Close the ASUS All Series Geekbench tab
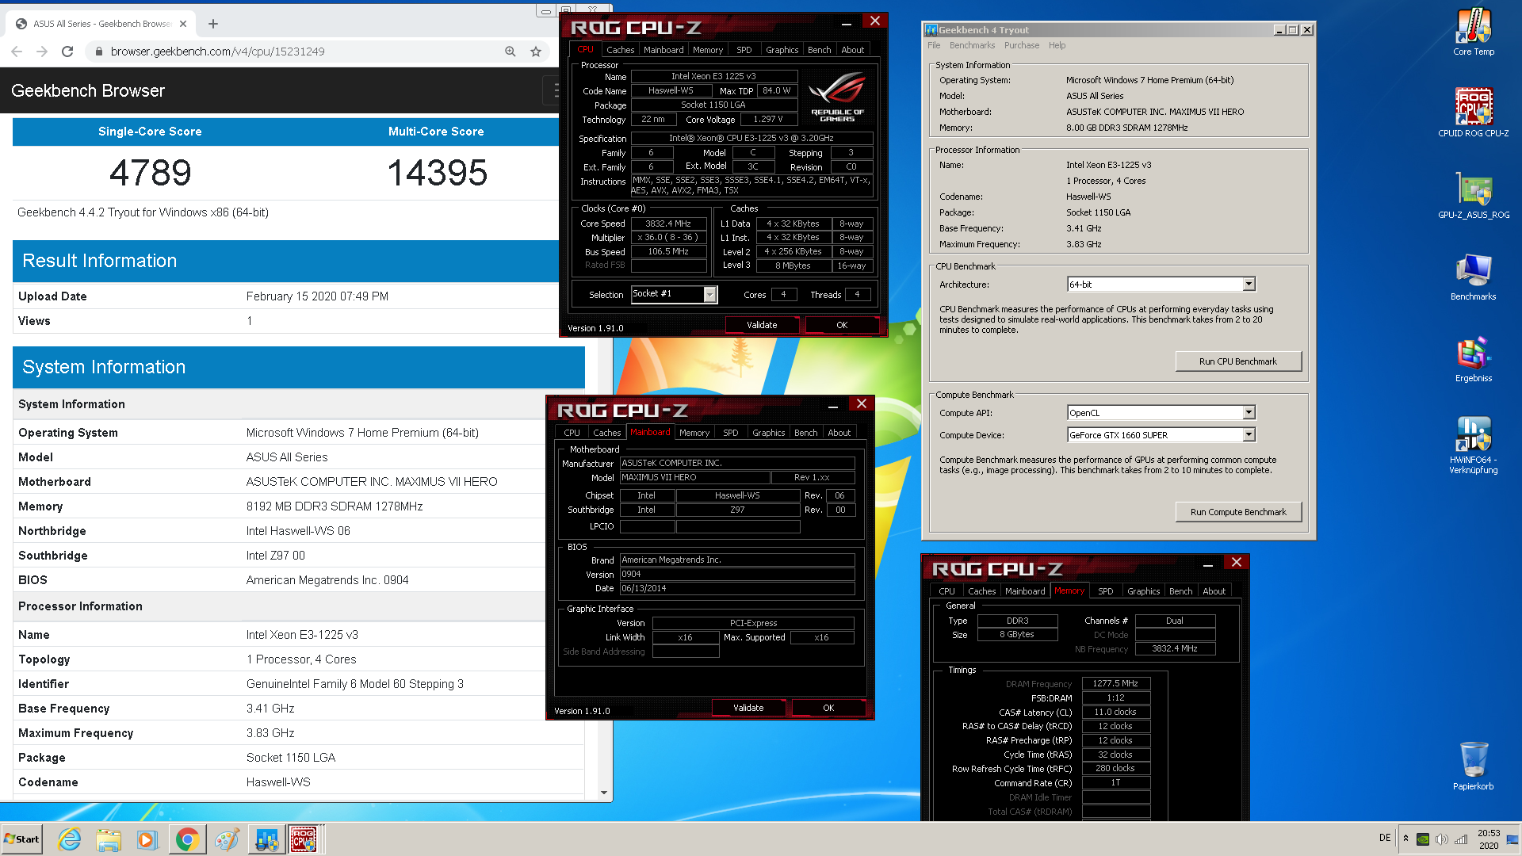The width and height of the screenshot is (1522, 856). pos(183,24)
